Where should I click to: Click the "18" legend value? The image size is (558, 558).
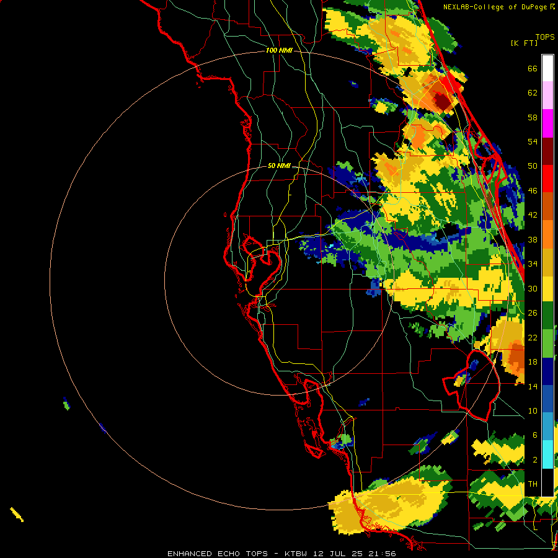click(533, 362)
